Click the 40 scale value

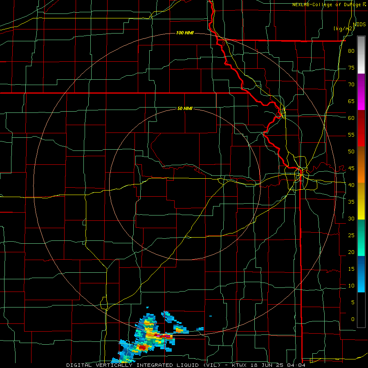point(351,185)
